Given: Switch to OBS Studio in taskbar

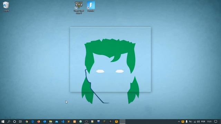Looking at the screenshot, I should pyautogui.click(x=87, y=122).
